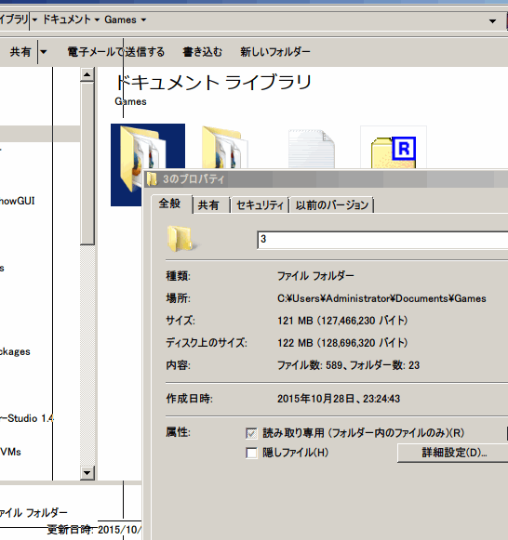Click the 書き込む toolbar button
This screenshot has height=540, width=508.
click(202, 52)
